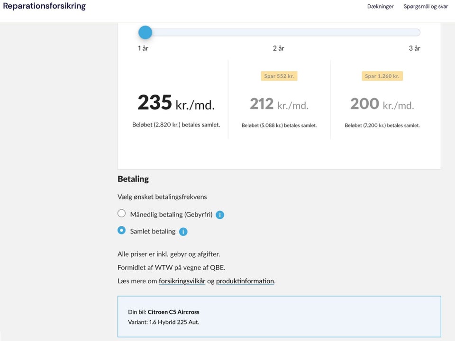Select Samlet betaling radio button
The height and width of the screenshot is (341, 455).
pyautogui.click(x=122, y=231)
